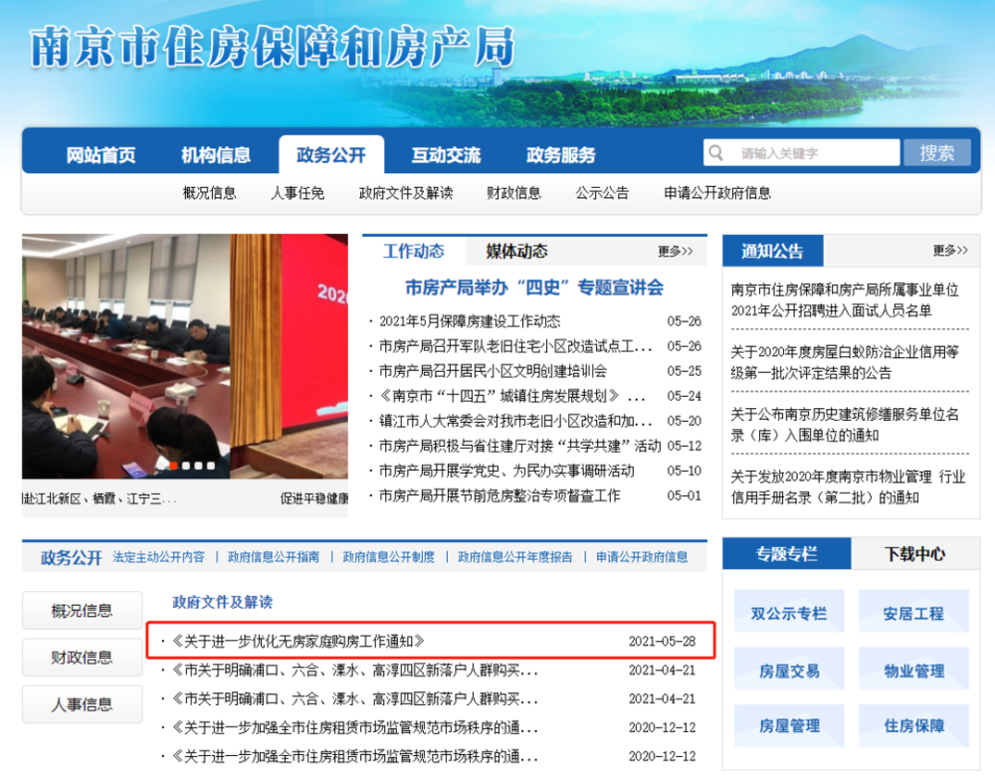Select the orange carousel indicator dot
995x780 pixels.
[x=173, y=466]
